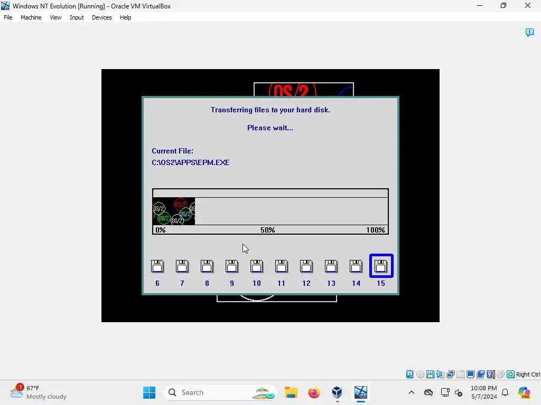Click the OS/2 logo filled progress segment
The width and height of the screenshot is (541, 405).
[x=174, y=211]
